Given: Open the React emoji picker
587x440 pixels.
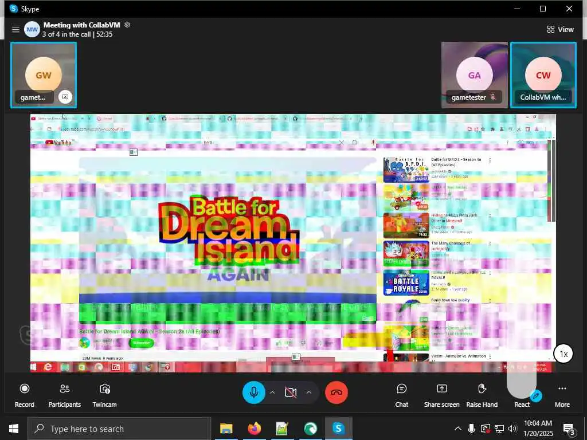Looking at the screenshot, I should (x=522, y=395).
